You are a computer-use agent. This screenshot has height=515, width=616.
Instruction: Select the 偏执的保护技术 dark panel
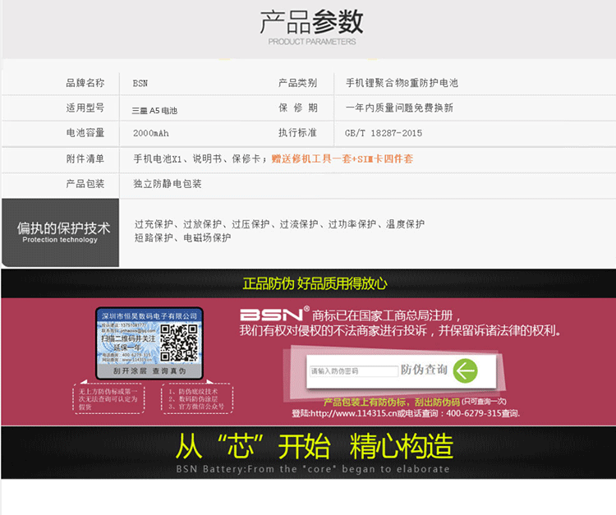pos(60,232)
